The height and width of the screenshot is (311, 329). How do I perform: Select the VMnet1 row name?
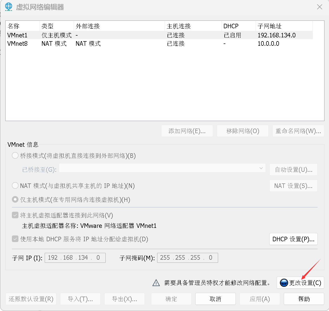17,35
